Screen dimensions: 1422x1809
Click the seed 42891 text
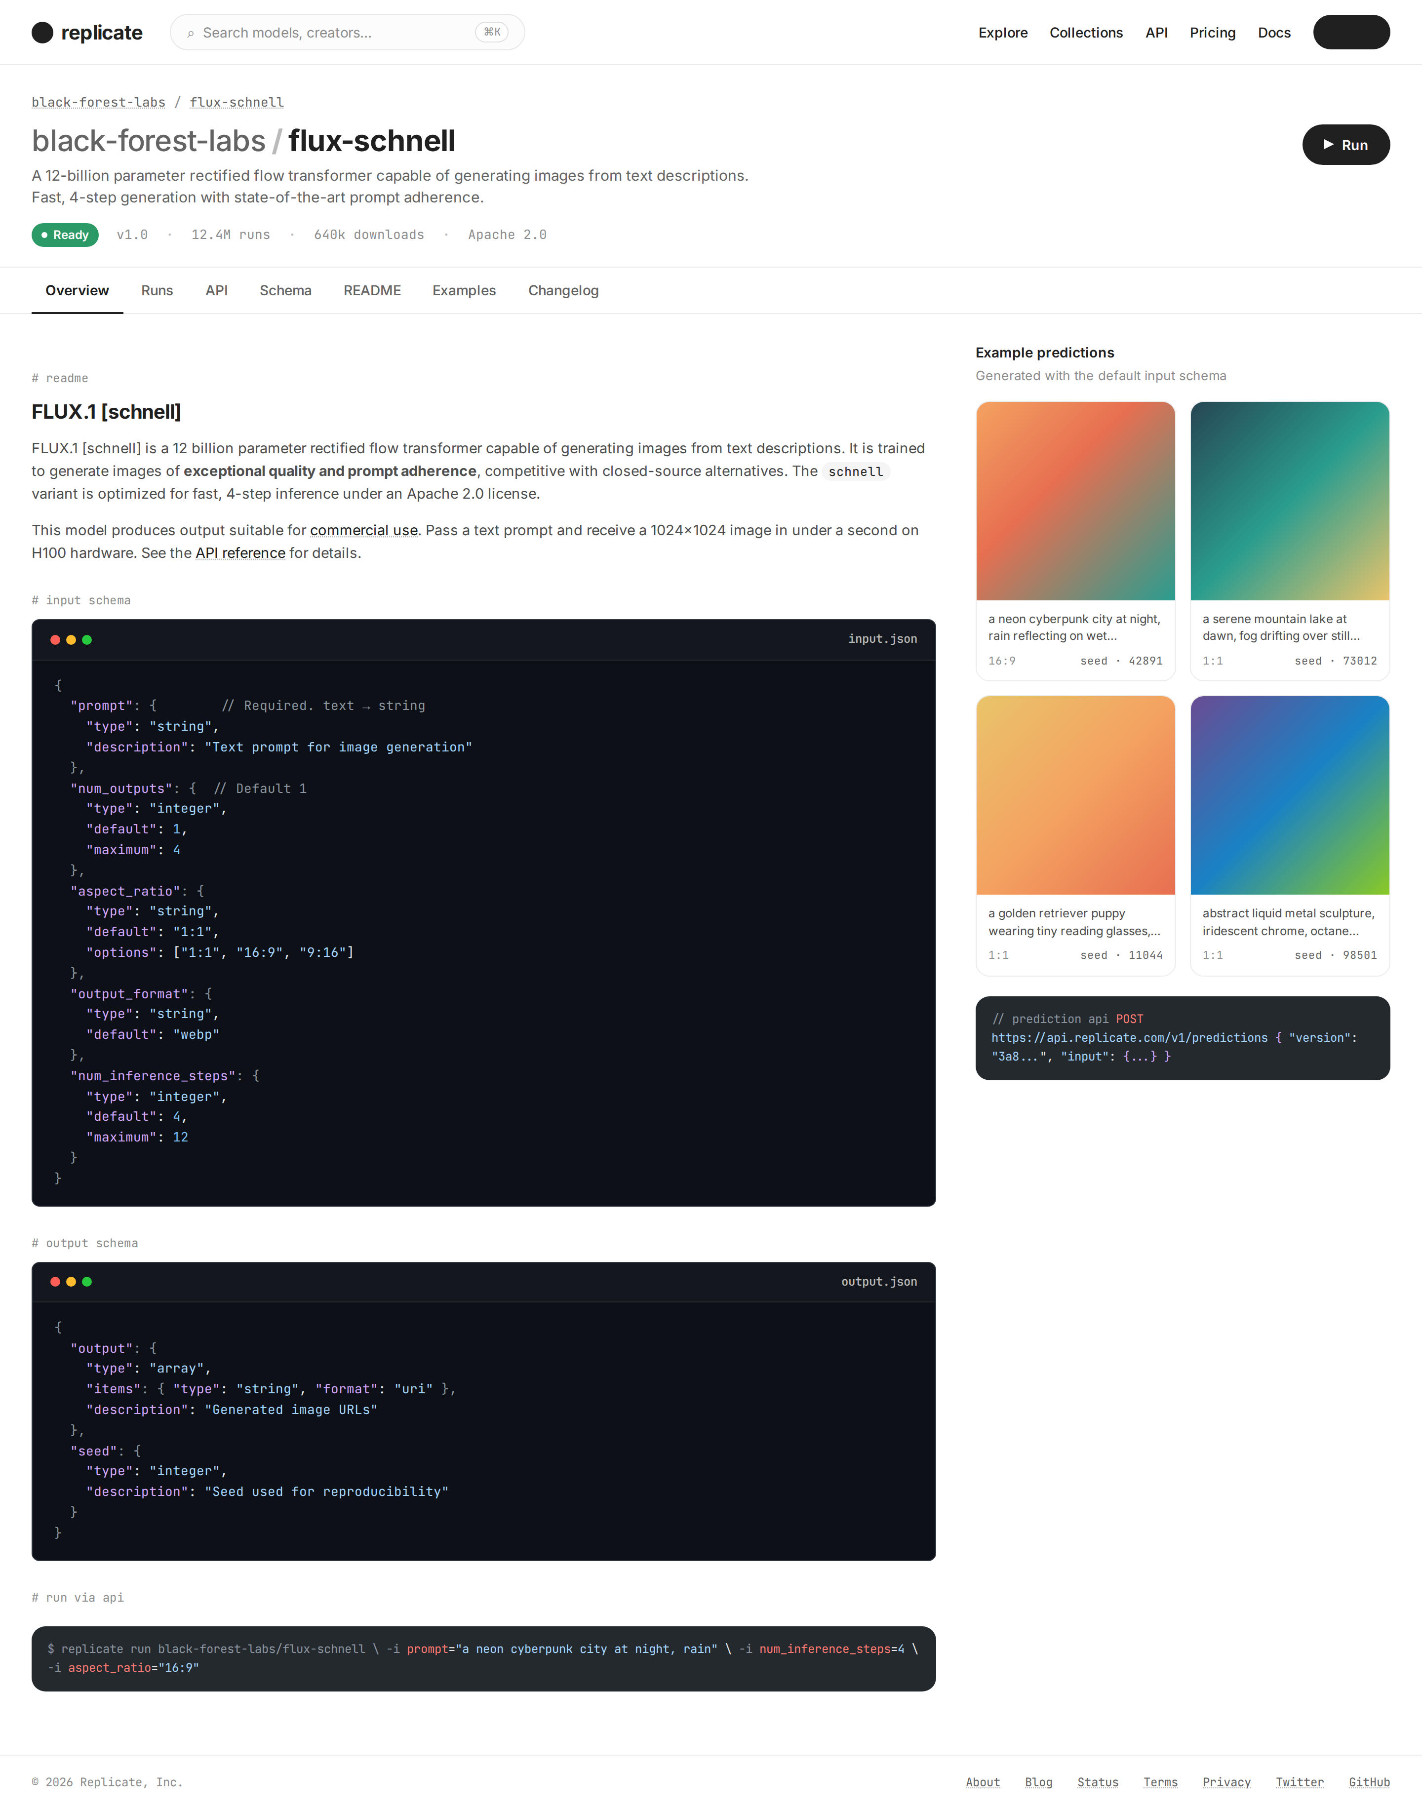click(1121, 661)
